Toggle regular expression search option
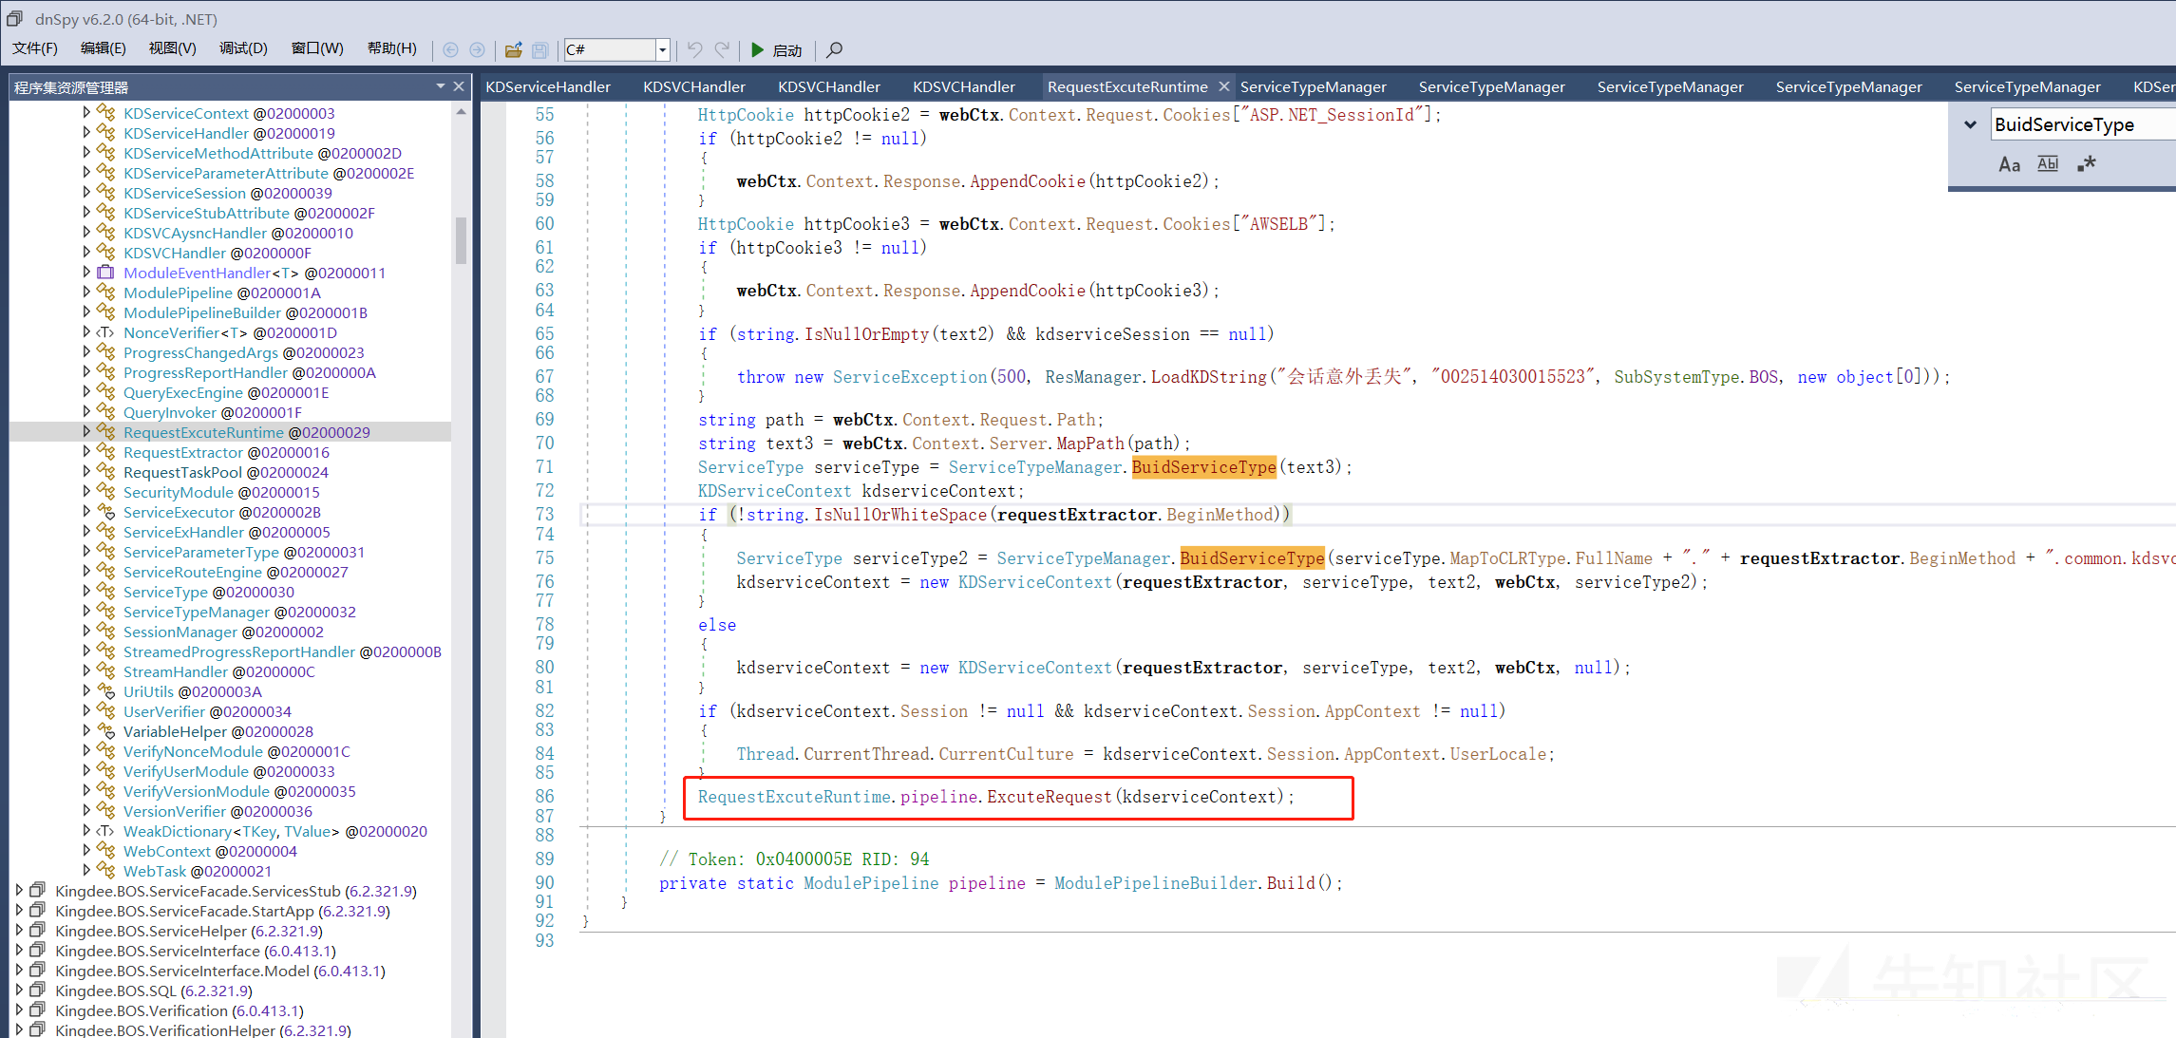Image resolution: width=2176 pixels, height=1038 pixels. tap(2086, 164)
